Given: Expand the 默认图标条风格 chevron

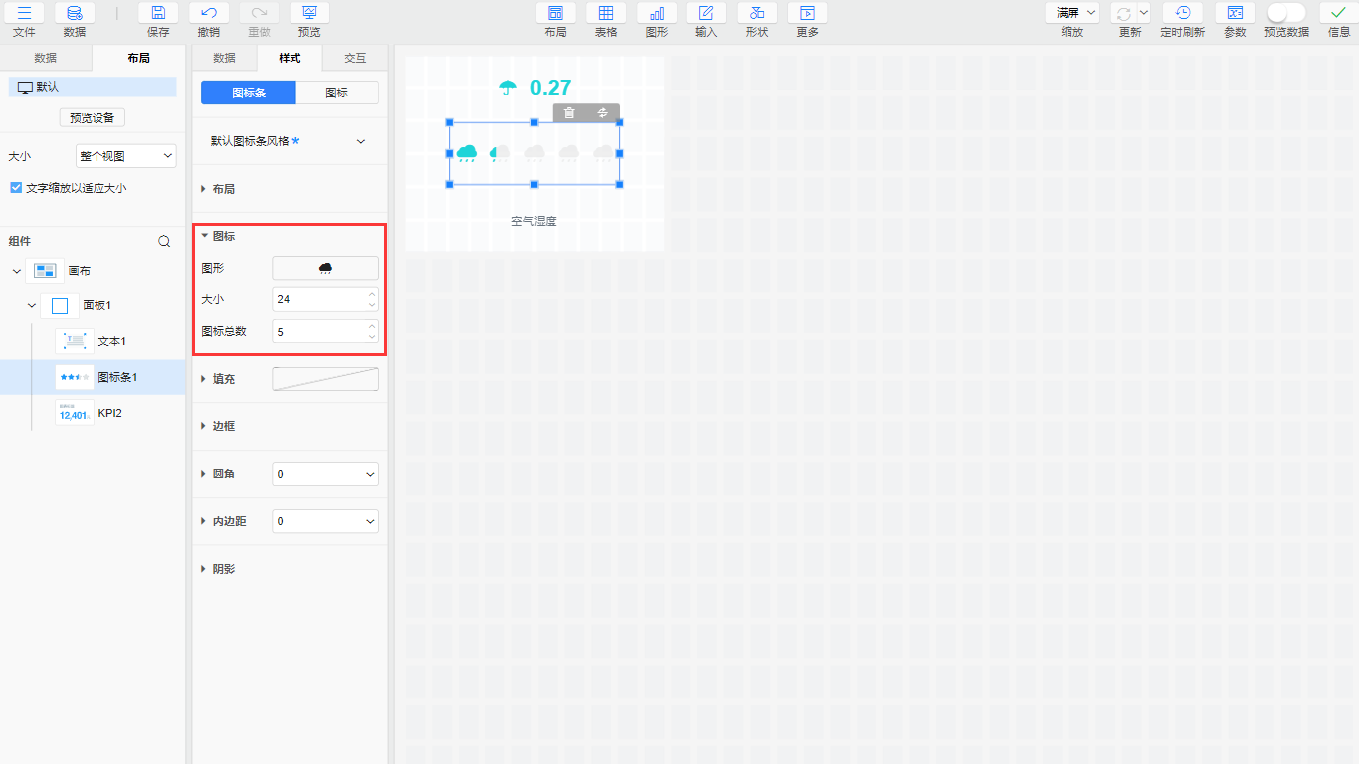Looking at the screenshot, I should tap(361, 141).
